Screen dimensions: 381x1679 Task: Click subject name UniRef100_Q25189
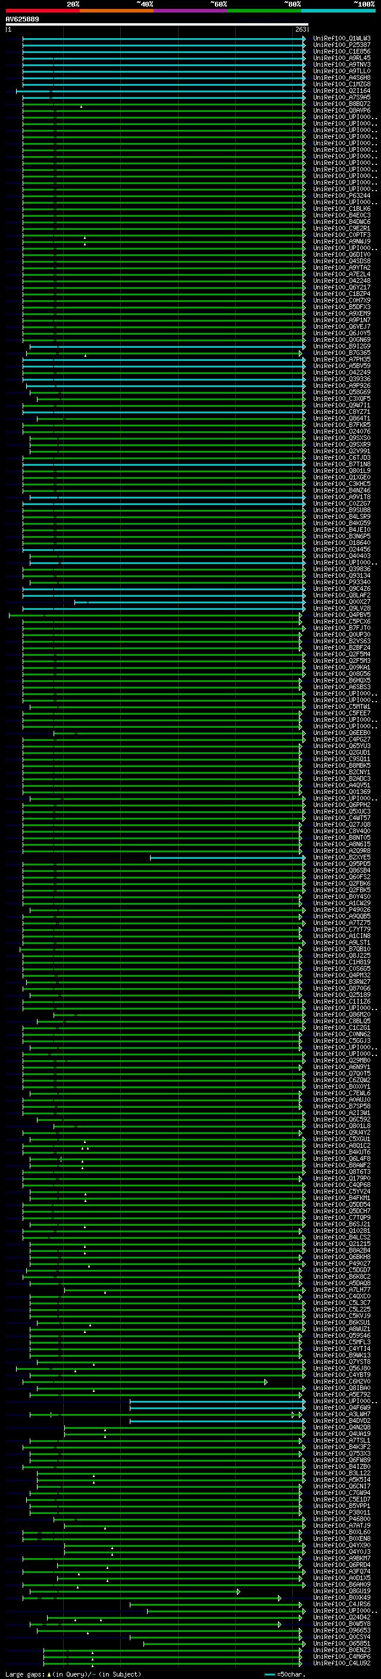(x=342, y=995)
